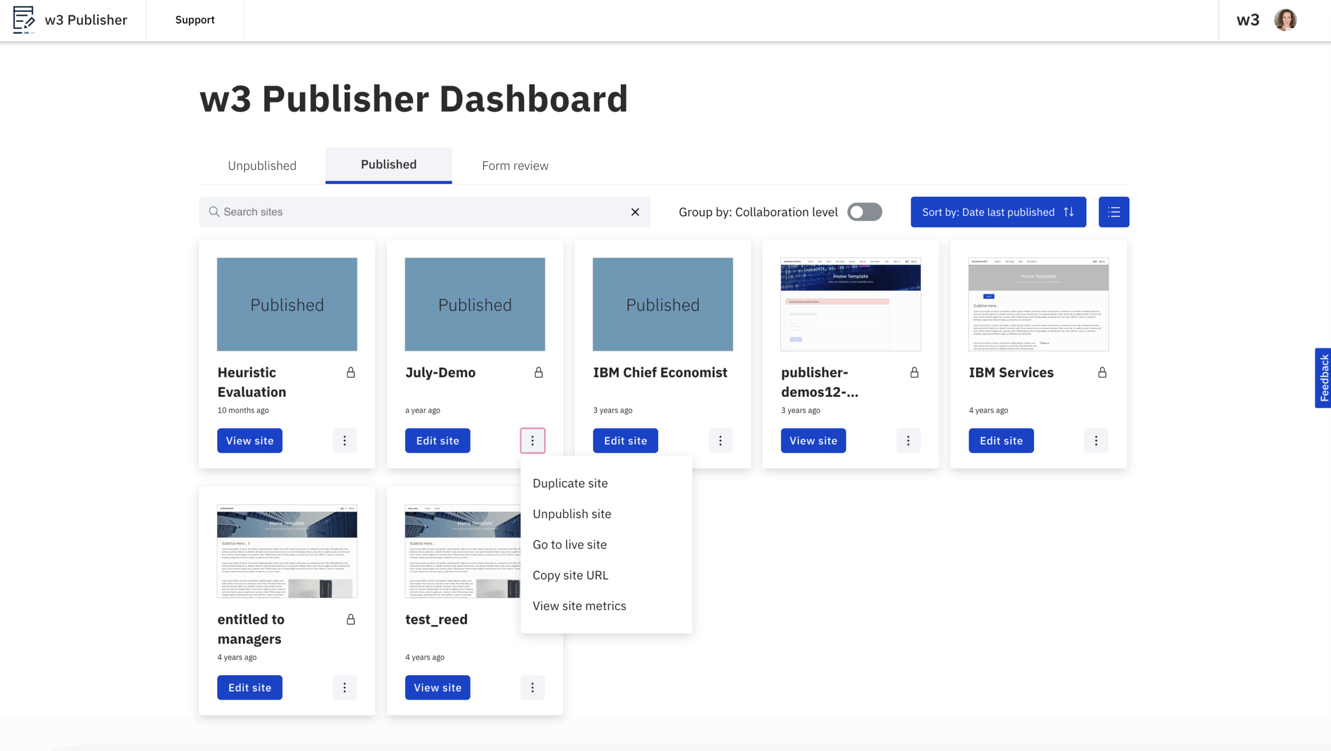Click lock icon on July-Demo card

(x=539, y=372)
